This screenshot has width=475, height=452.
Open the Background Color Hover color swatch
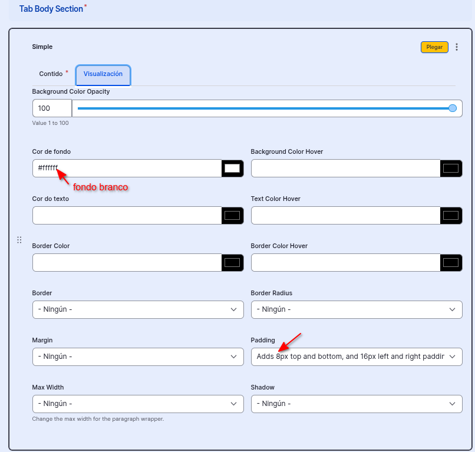pos(451,169)
